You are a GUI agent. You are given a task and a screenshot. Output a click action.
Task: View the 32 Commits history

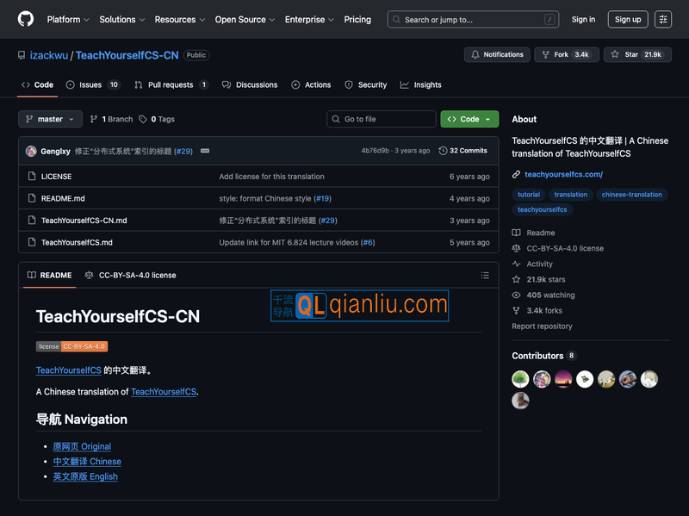463,151
